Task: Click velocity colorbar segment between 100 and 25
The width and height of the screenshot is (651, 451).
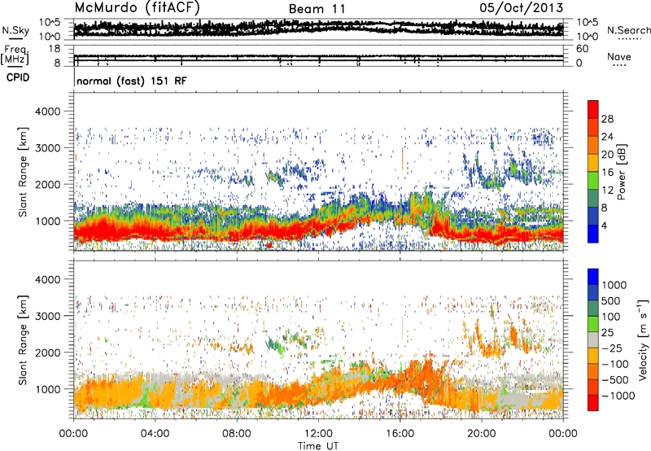Action: click(x=593, y=324)
